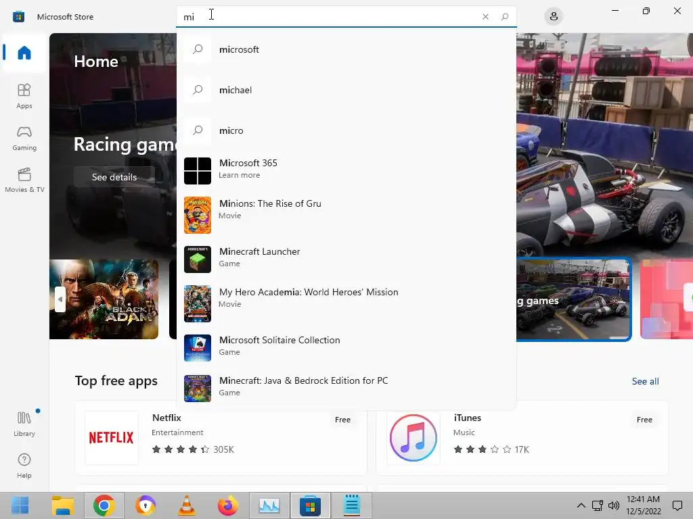
Task: Click the iTunes music note logo
Action: tap(413, 438)
